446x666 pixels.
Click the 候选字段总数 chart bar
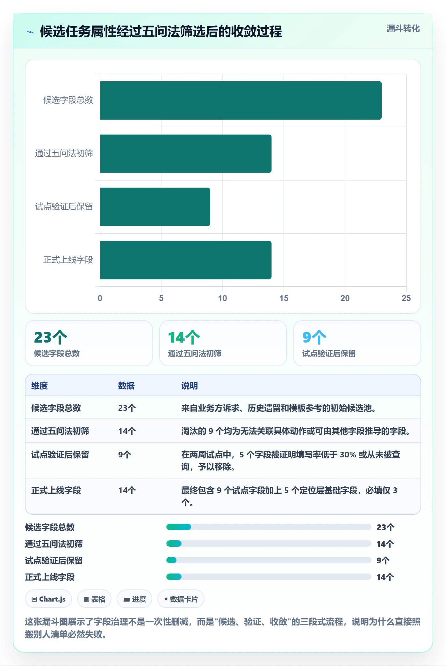(241, 100)
